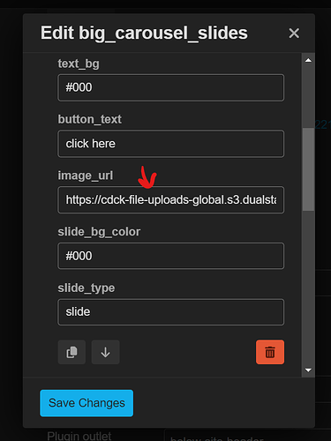Click the scrollbar down arrow
The height and width of the screenshot is (441, 331).
(308, 370)
